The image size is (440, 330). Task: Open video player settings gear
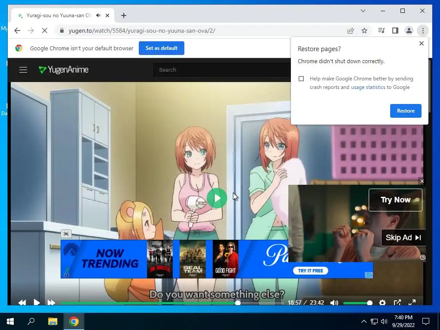tap(382, 302)
